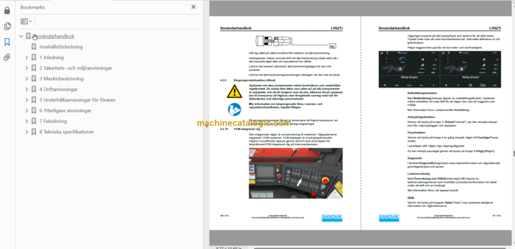Toggle the Bookmarks panel icon in sidebar
The height and width of the screenshot is (249, 515).
[7, 42]
